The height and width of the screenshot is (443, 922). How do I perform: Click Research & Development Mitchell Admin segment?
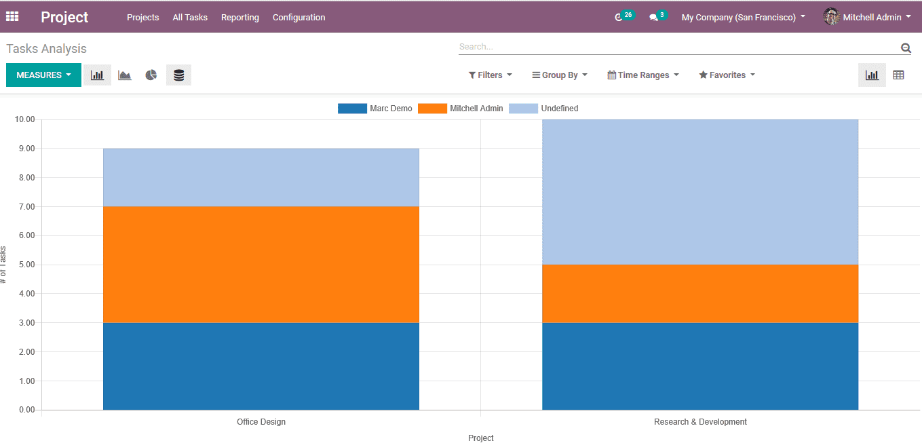point(700,294)
